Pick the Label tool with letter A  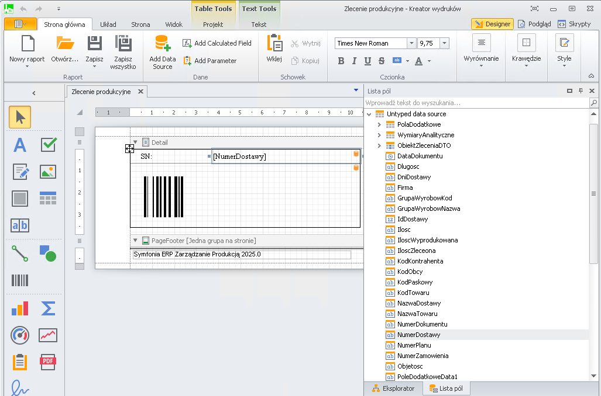[x=20, y=145]
